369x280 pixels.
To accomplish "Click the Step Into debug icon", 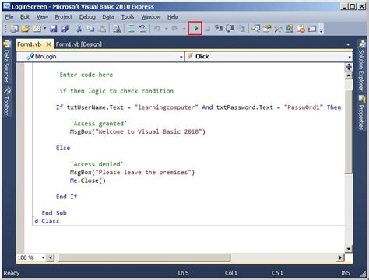I will pyautogui.click(x=219, y=28).
